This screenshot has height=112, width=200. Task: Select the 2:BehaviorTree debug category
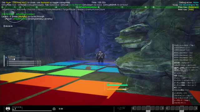click(27, 7)
